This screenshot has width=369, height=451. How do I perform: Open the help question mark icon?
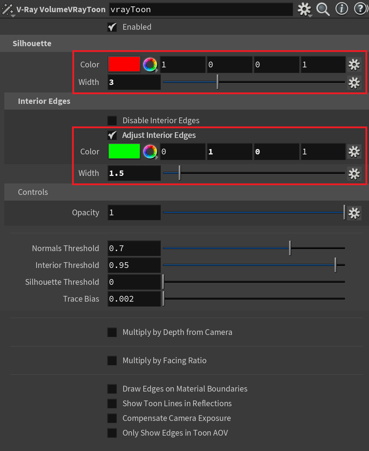tap(360, 9)
